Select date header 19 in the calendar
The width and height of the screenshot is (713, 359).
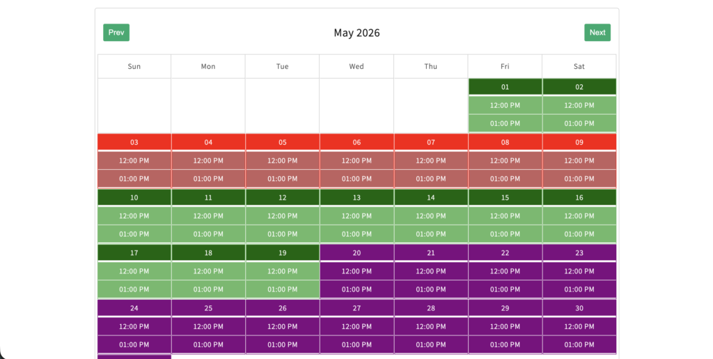[283, 253]
